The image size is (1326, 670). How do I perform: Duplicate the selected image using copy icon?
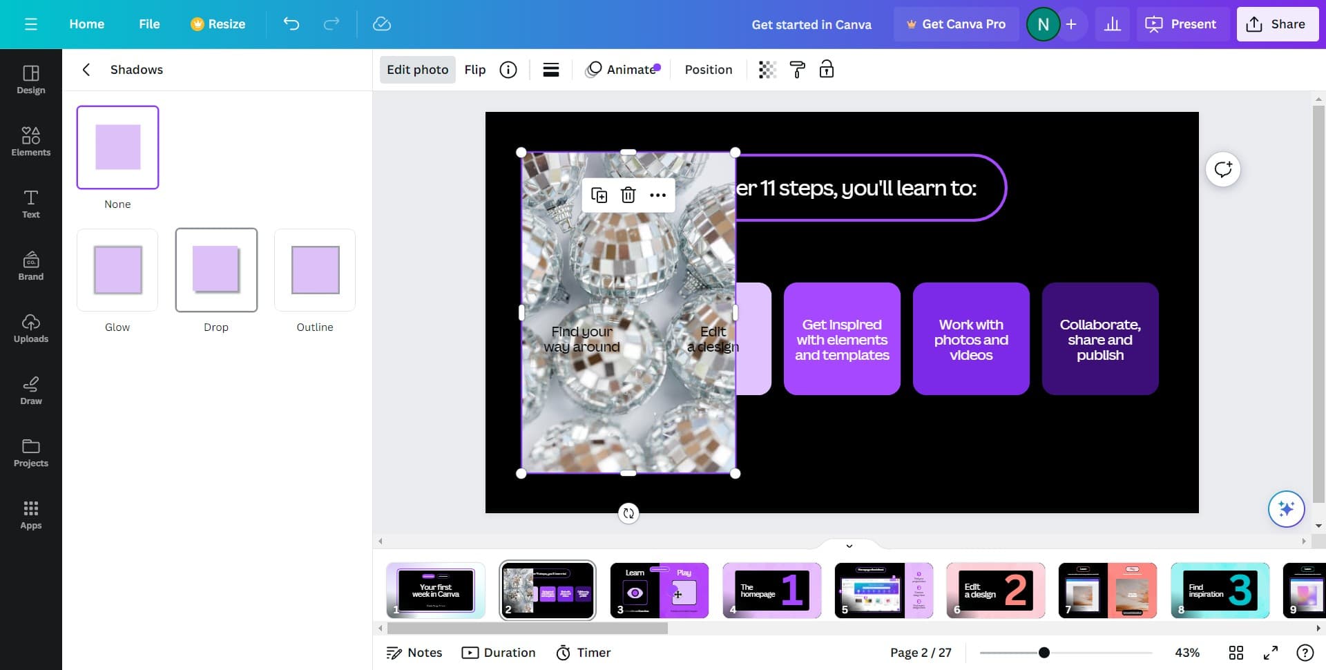pyautogui.click(x=599, y=195)
